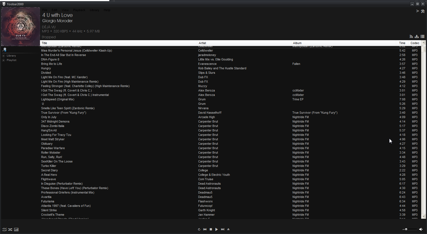
Task: Open the Edit menu
Action: click(54, 10)
